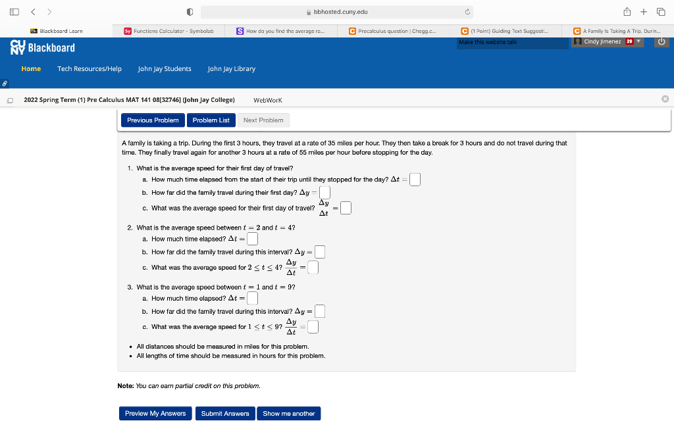Open the Home menu item
Image resolution: width=674 pixels, height=421 pixels.
point(31,68)
